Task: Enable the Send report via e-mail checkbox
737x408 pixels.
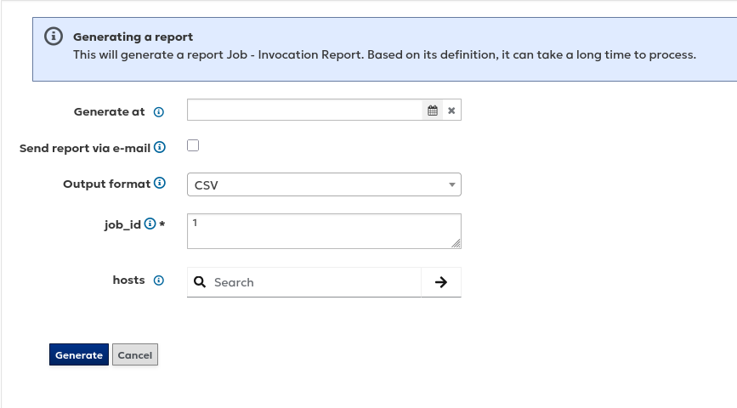Action: (x=193, y=145)
